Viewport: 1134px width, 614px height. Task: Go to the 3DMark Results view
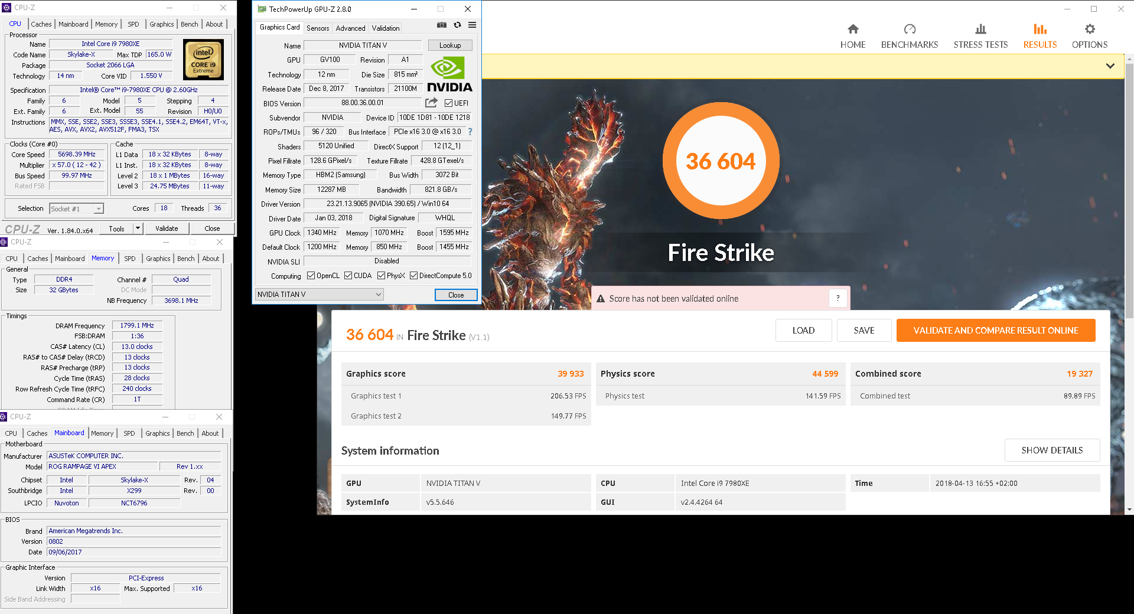click(1040, 37)
